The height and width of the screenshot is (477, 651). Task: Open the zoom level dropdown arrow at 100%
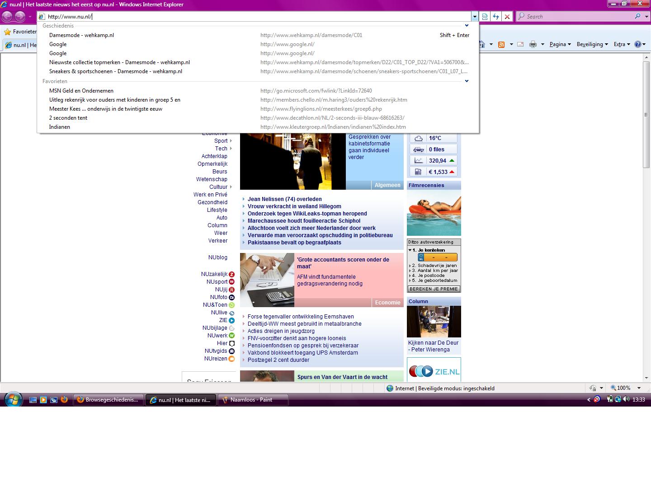coord(639,388)
